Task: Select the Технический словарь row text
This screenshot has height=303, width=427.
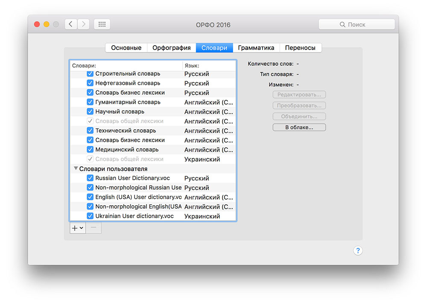Action: point(126,131)
